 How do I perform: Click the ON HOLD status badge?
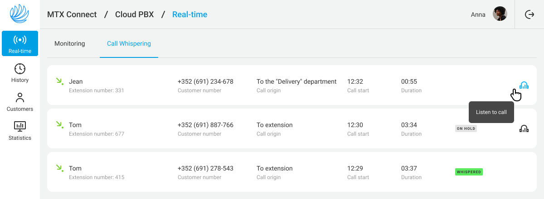click(x=466, y=128)
